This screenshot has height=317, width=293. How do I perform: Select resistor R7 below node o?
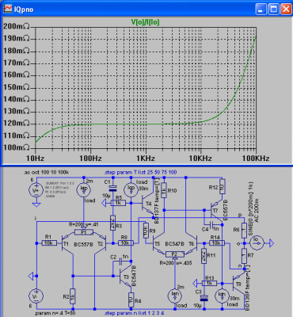click(244, 255)
